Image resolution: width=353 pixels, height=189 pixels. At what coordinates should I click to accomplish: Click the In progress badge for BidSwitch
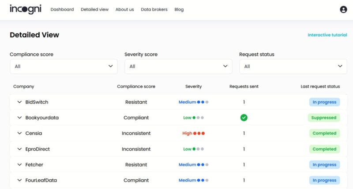click(324, 102)
